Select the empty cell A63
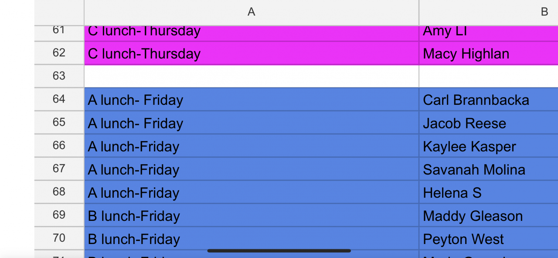This screenshot has height=258, width=558. 251,76
